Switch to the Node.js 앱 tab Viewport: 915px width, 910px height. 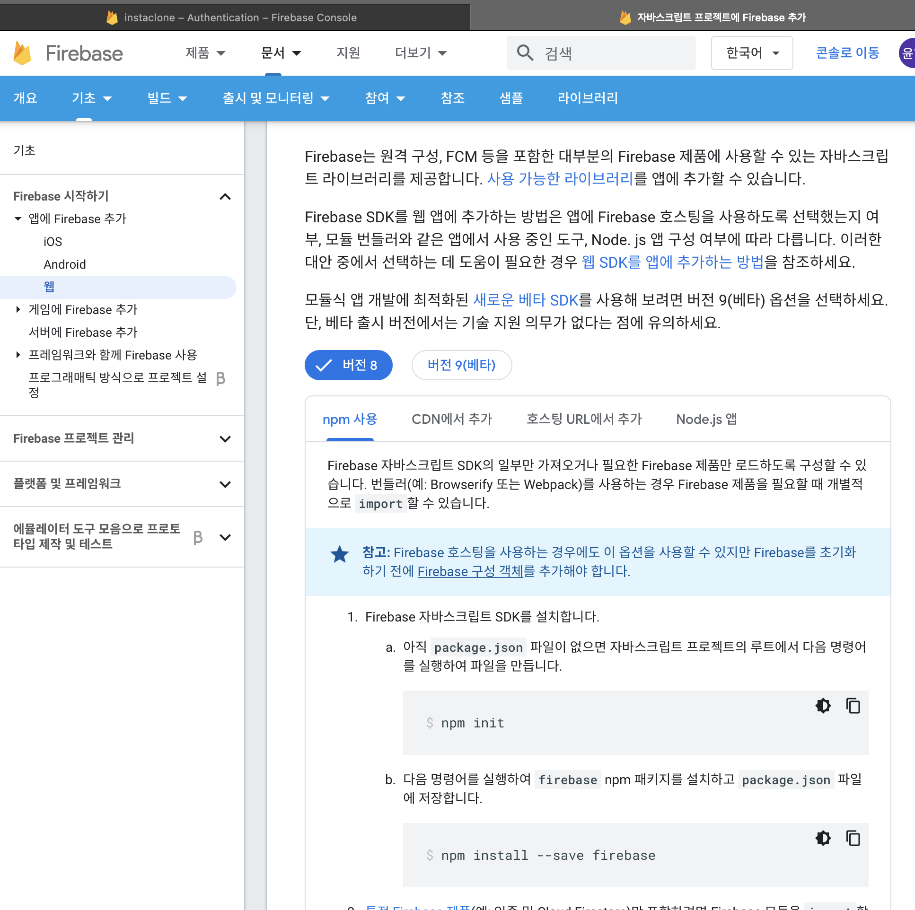point(706,419)
